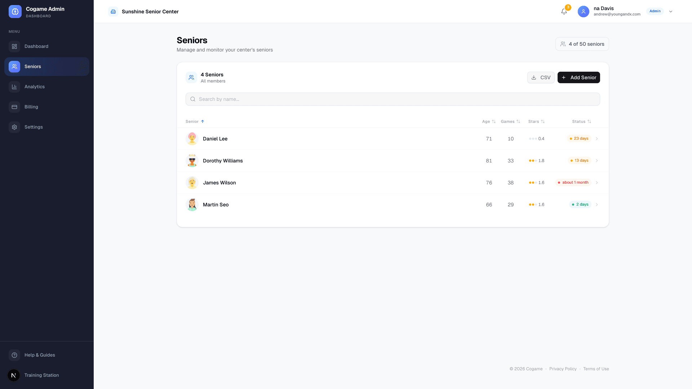
Task: Click the Search by name field
Action: [x=392, y=99]
